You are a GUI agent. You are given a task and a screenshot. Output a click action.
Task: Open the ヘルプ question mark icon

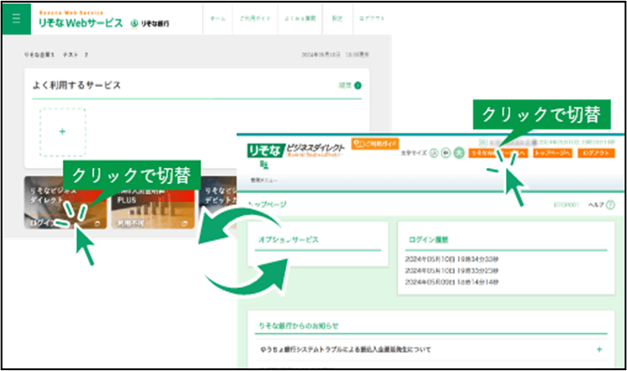610,205
